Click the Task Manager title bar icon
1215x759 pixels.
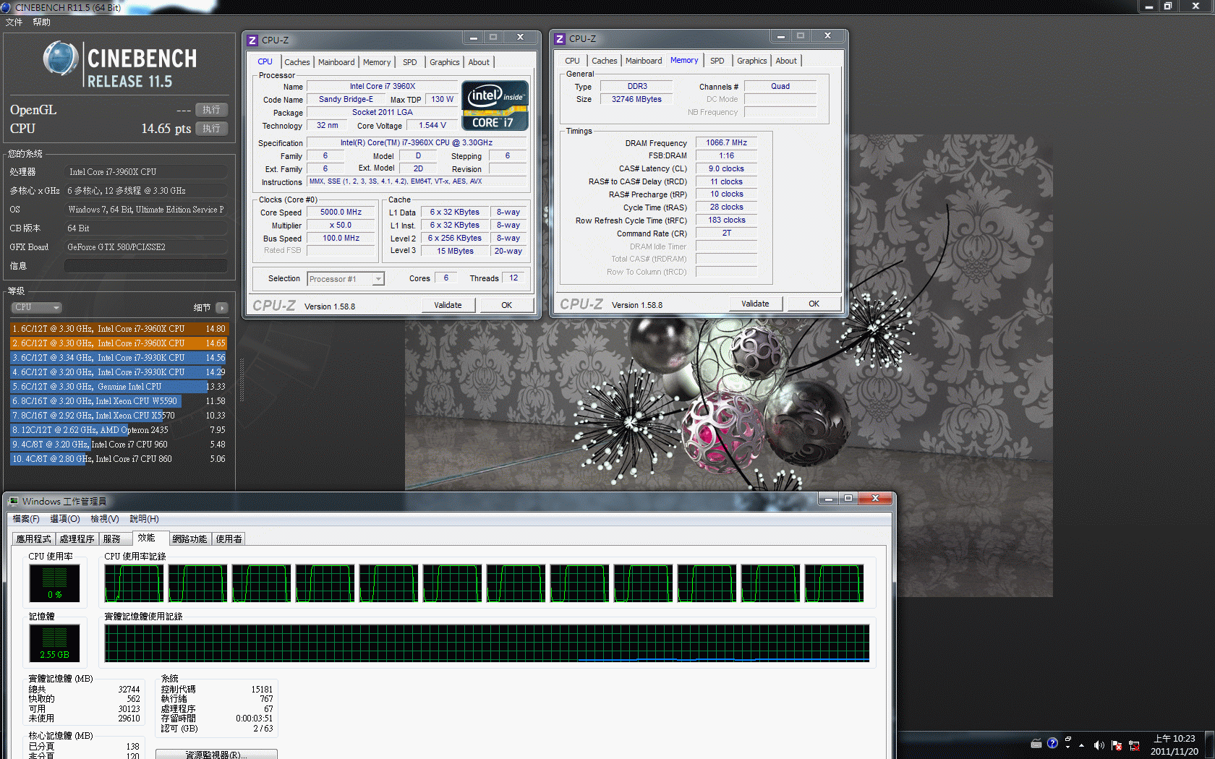(x=13, y=501)
